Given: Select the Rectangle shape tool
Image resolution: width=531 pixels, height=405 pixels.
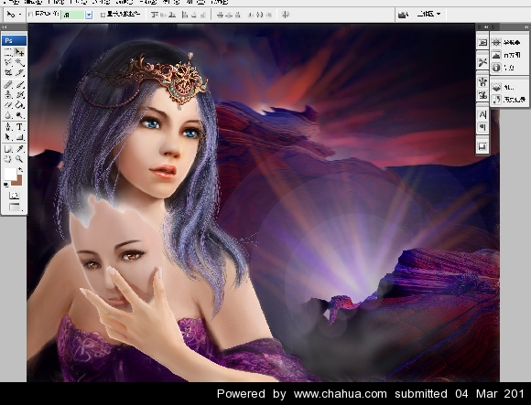Looking at the screenshot, I should (19, 137).
